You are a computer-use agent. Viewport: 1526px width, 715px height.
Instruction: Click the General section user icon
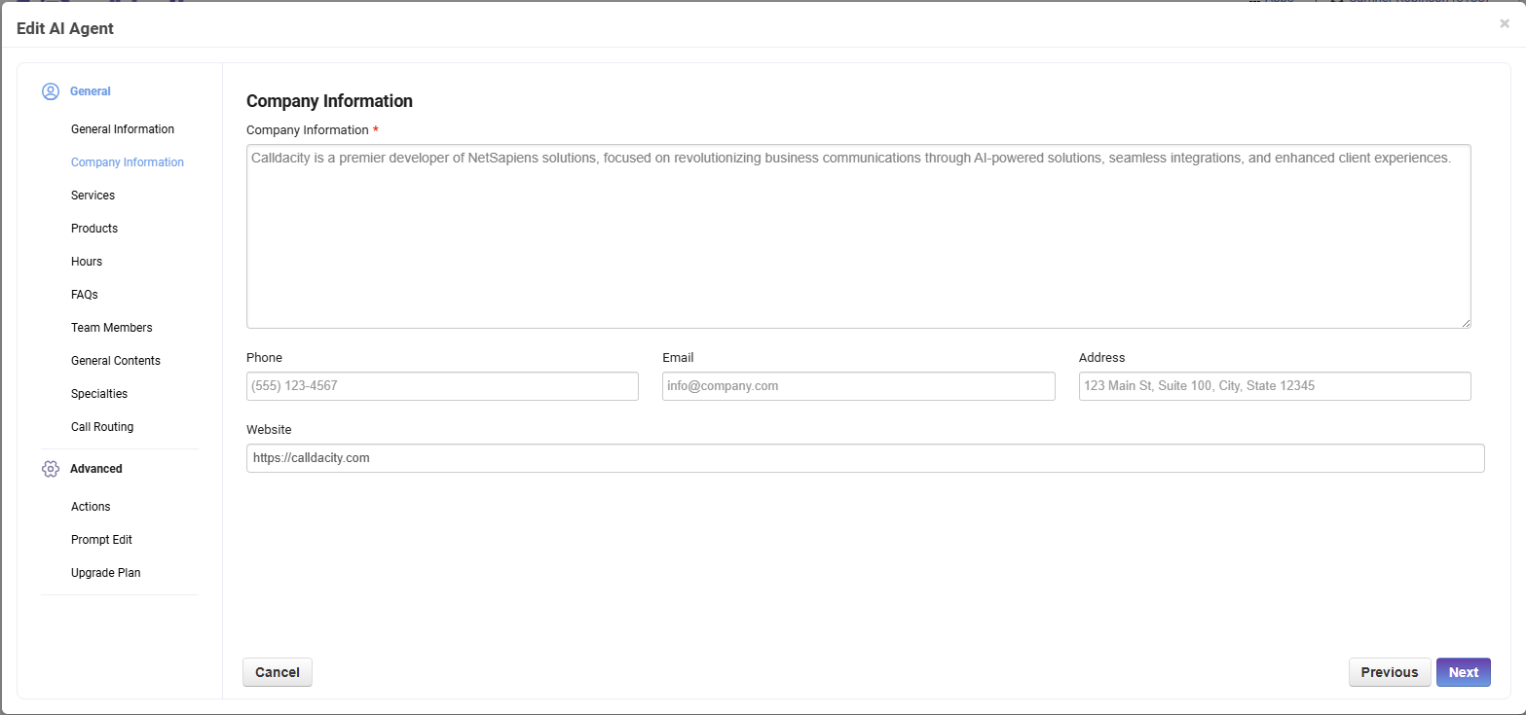[51, 91]
